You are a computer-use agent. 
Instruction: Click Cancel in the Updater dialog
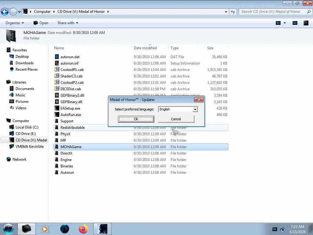(x=176, y=119)
